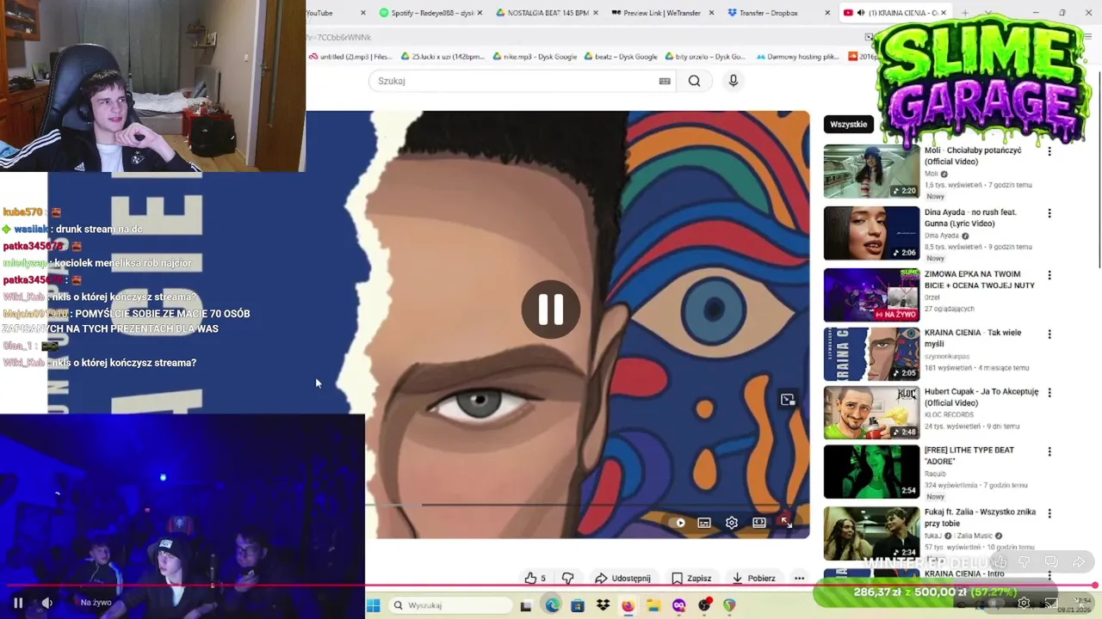Launch Microsoft Edge from taskbar

coord(552,605)
